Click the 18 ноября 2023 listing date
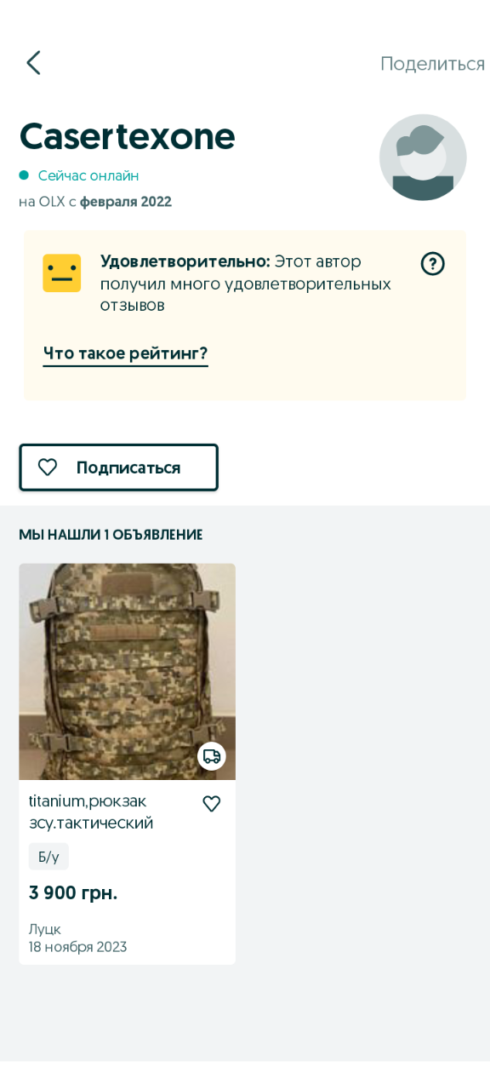490x1090 pixels. [78, 947]
